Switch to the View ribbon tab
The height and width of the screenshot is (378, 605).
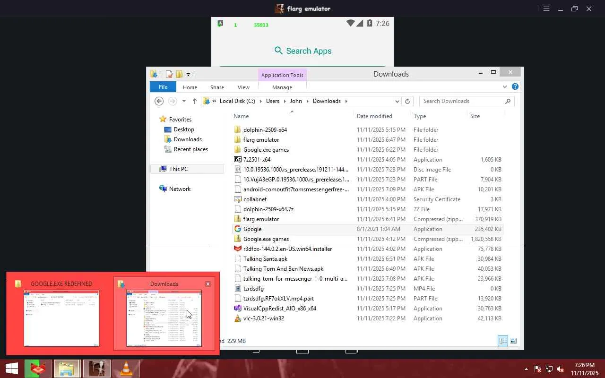[243, 87]
